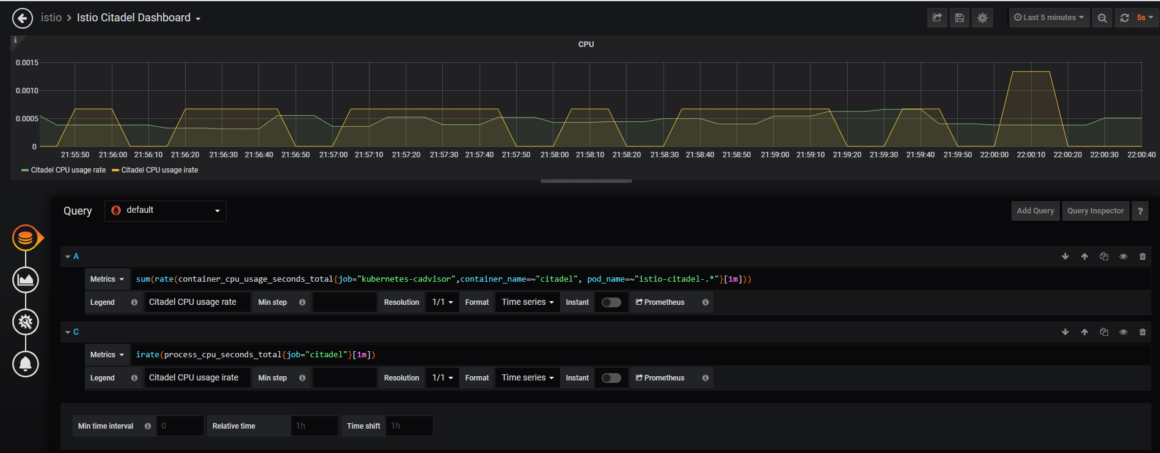Open the default data source dropdown

point(166,211)
